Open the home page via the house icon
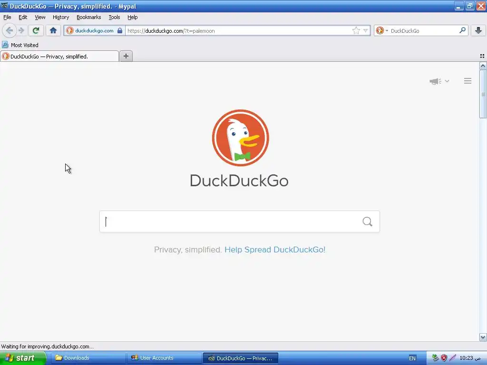Viewport: 487px width, 365px height. pos(53,30)
